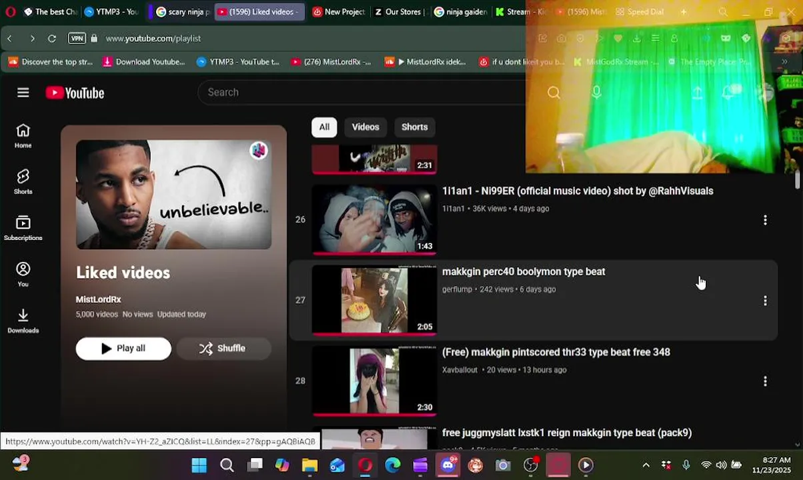This screenshot has height=480, width=803.
Task: Open the 'pintscored thr33' video thumbnail
Action: 374,381
